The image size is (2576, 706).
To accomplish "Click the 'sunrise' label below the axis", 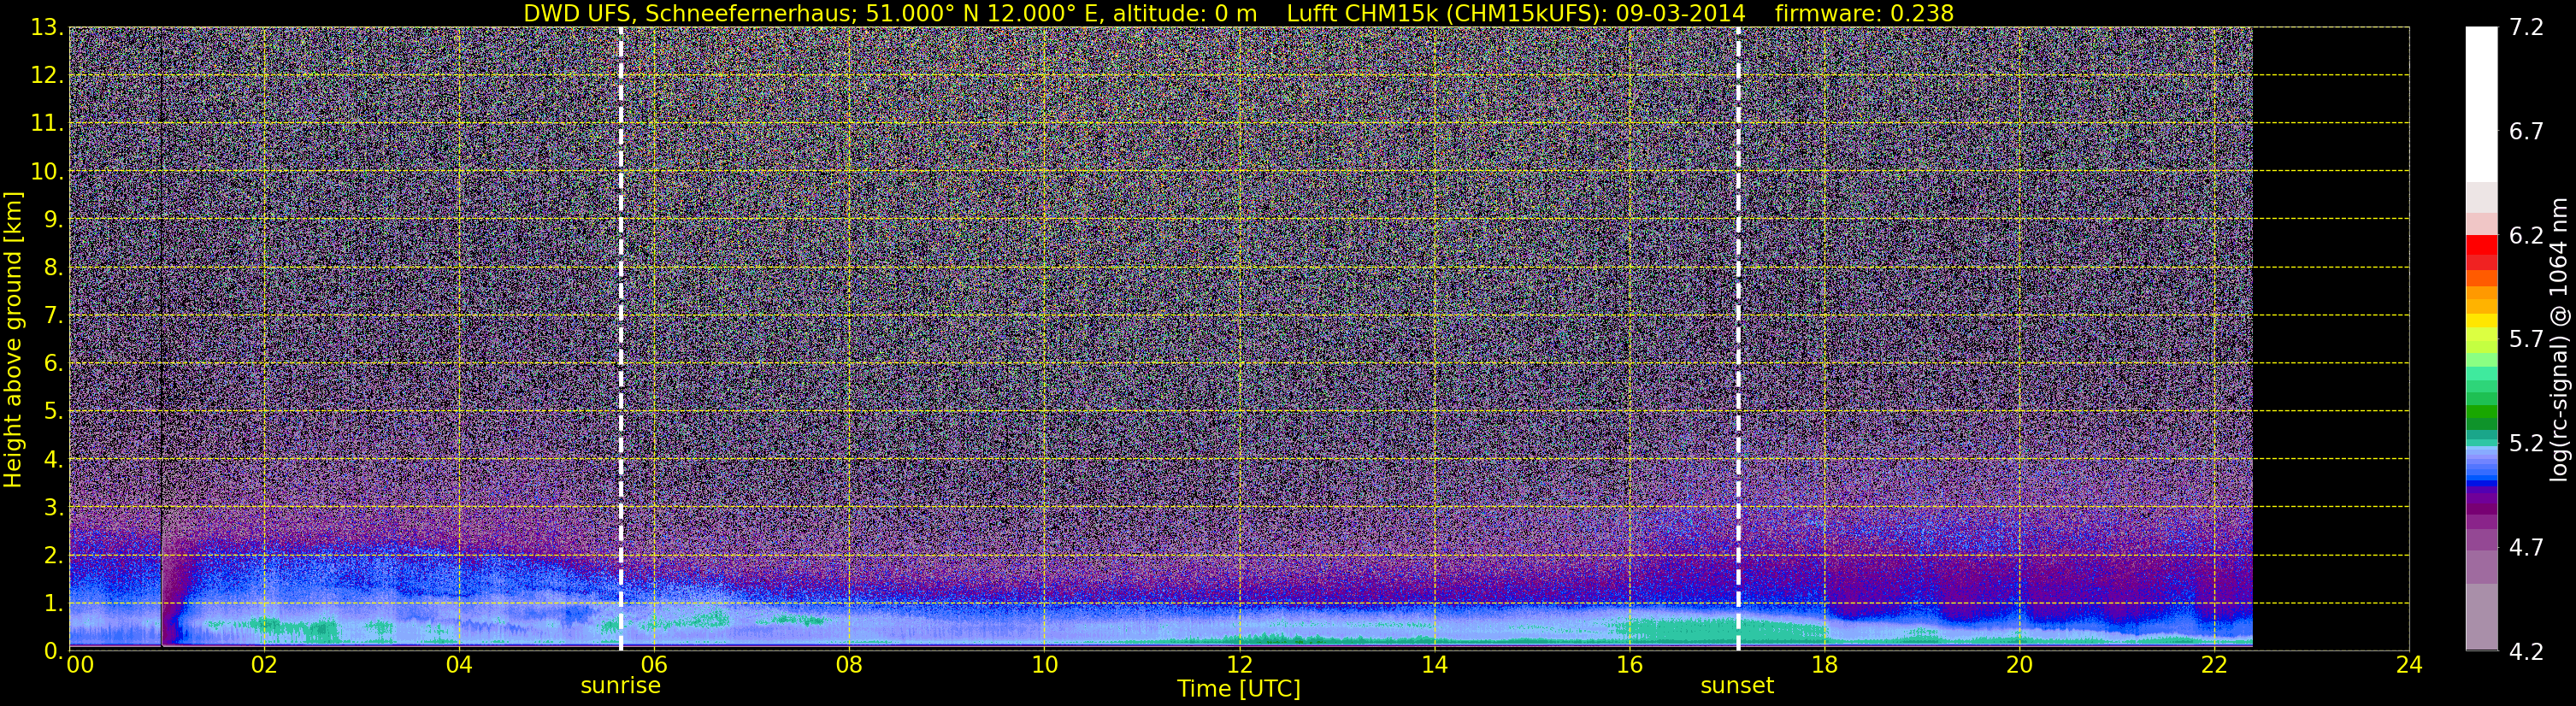I will (x=620, y=686).
